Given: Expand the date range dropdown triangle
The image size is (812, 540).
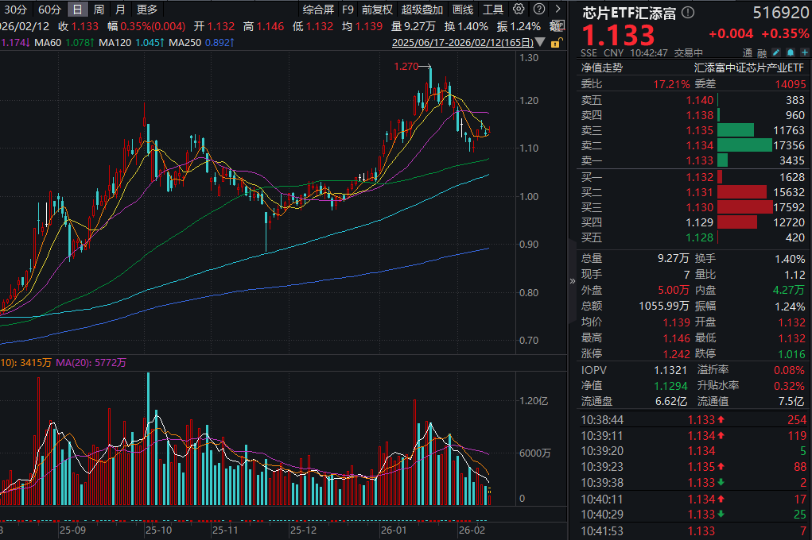Looking at the screenshot, I should [x=540, y=42].
